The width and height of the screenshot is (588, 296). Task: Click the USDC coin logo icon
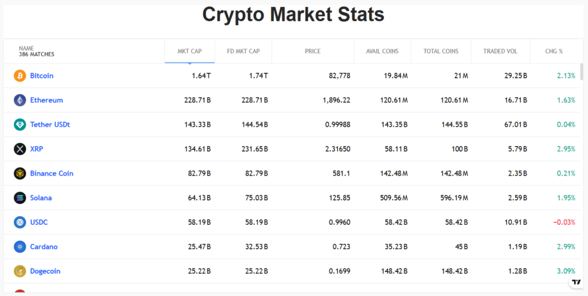(x=20, y=222)
